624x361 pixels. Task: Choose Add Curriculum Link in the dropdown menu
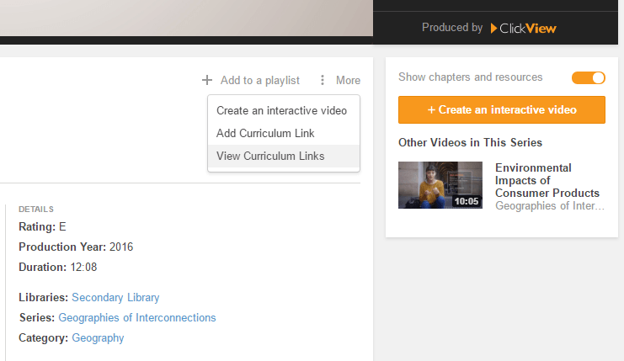pos(265,133)
